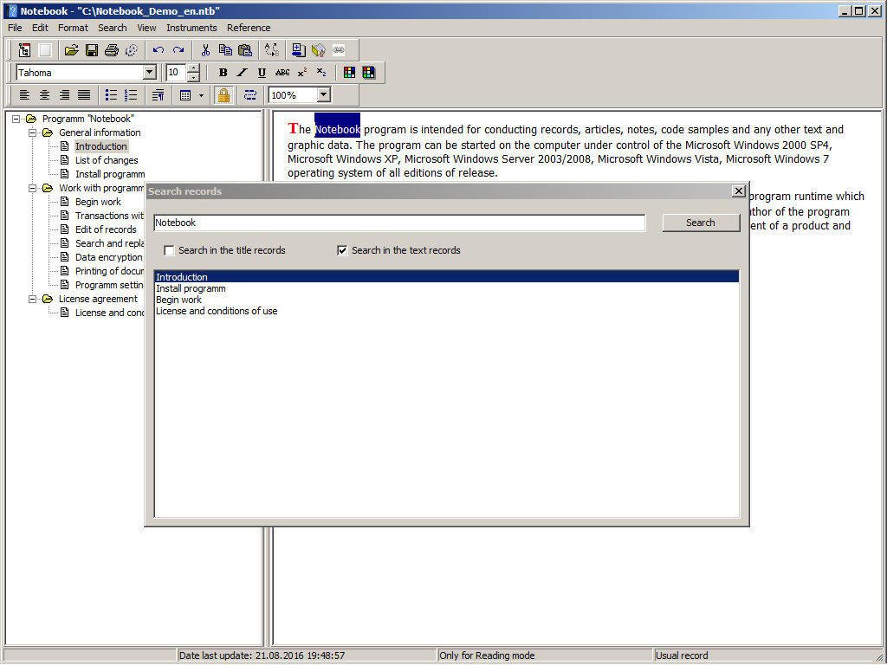Collapse the License agreement tree node

pos(33,299)
